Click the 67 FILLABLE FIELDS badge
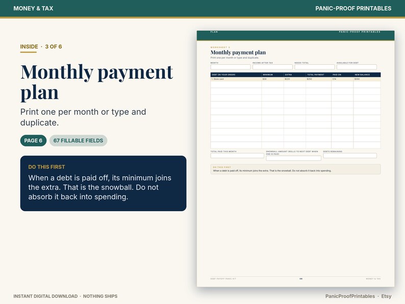Viewport: 405px width, 304px height. coord(78,140)
